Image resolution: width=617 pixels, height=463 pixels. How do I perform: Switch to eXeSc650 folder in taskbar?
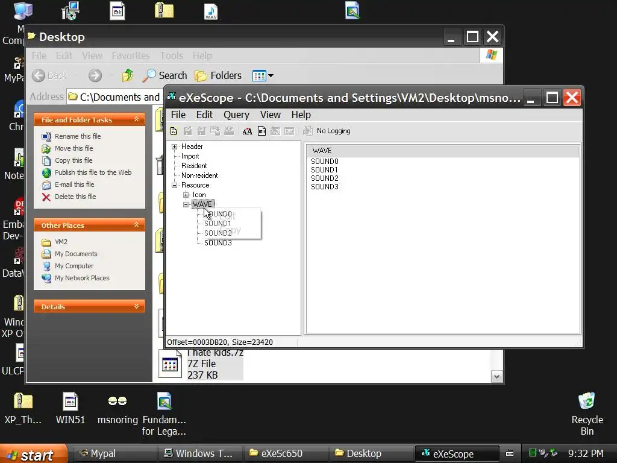pyautogui.click(x=285, y=453)
